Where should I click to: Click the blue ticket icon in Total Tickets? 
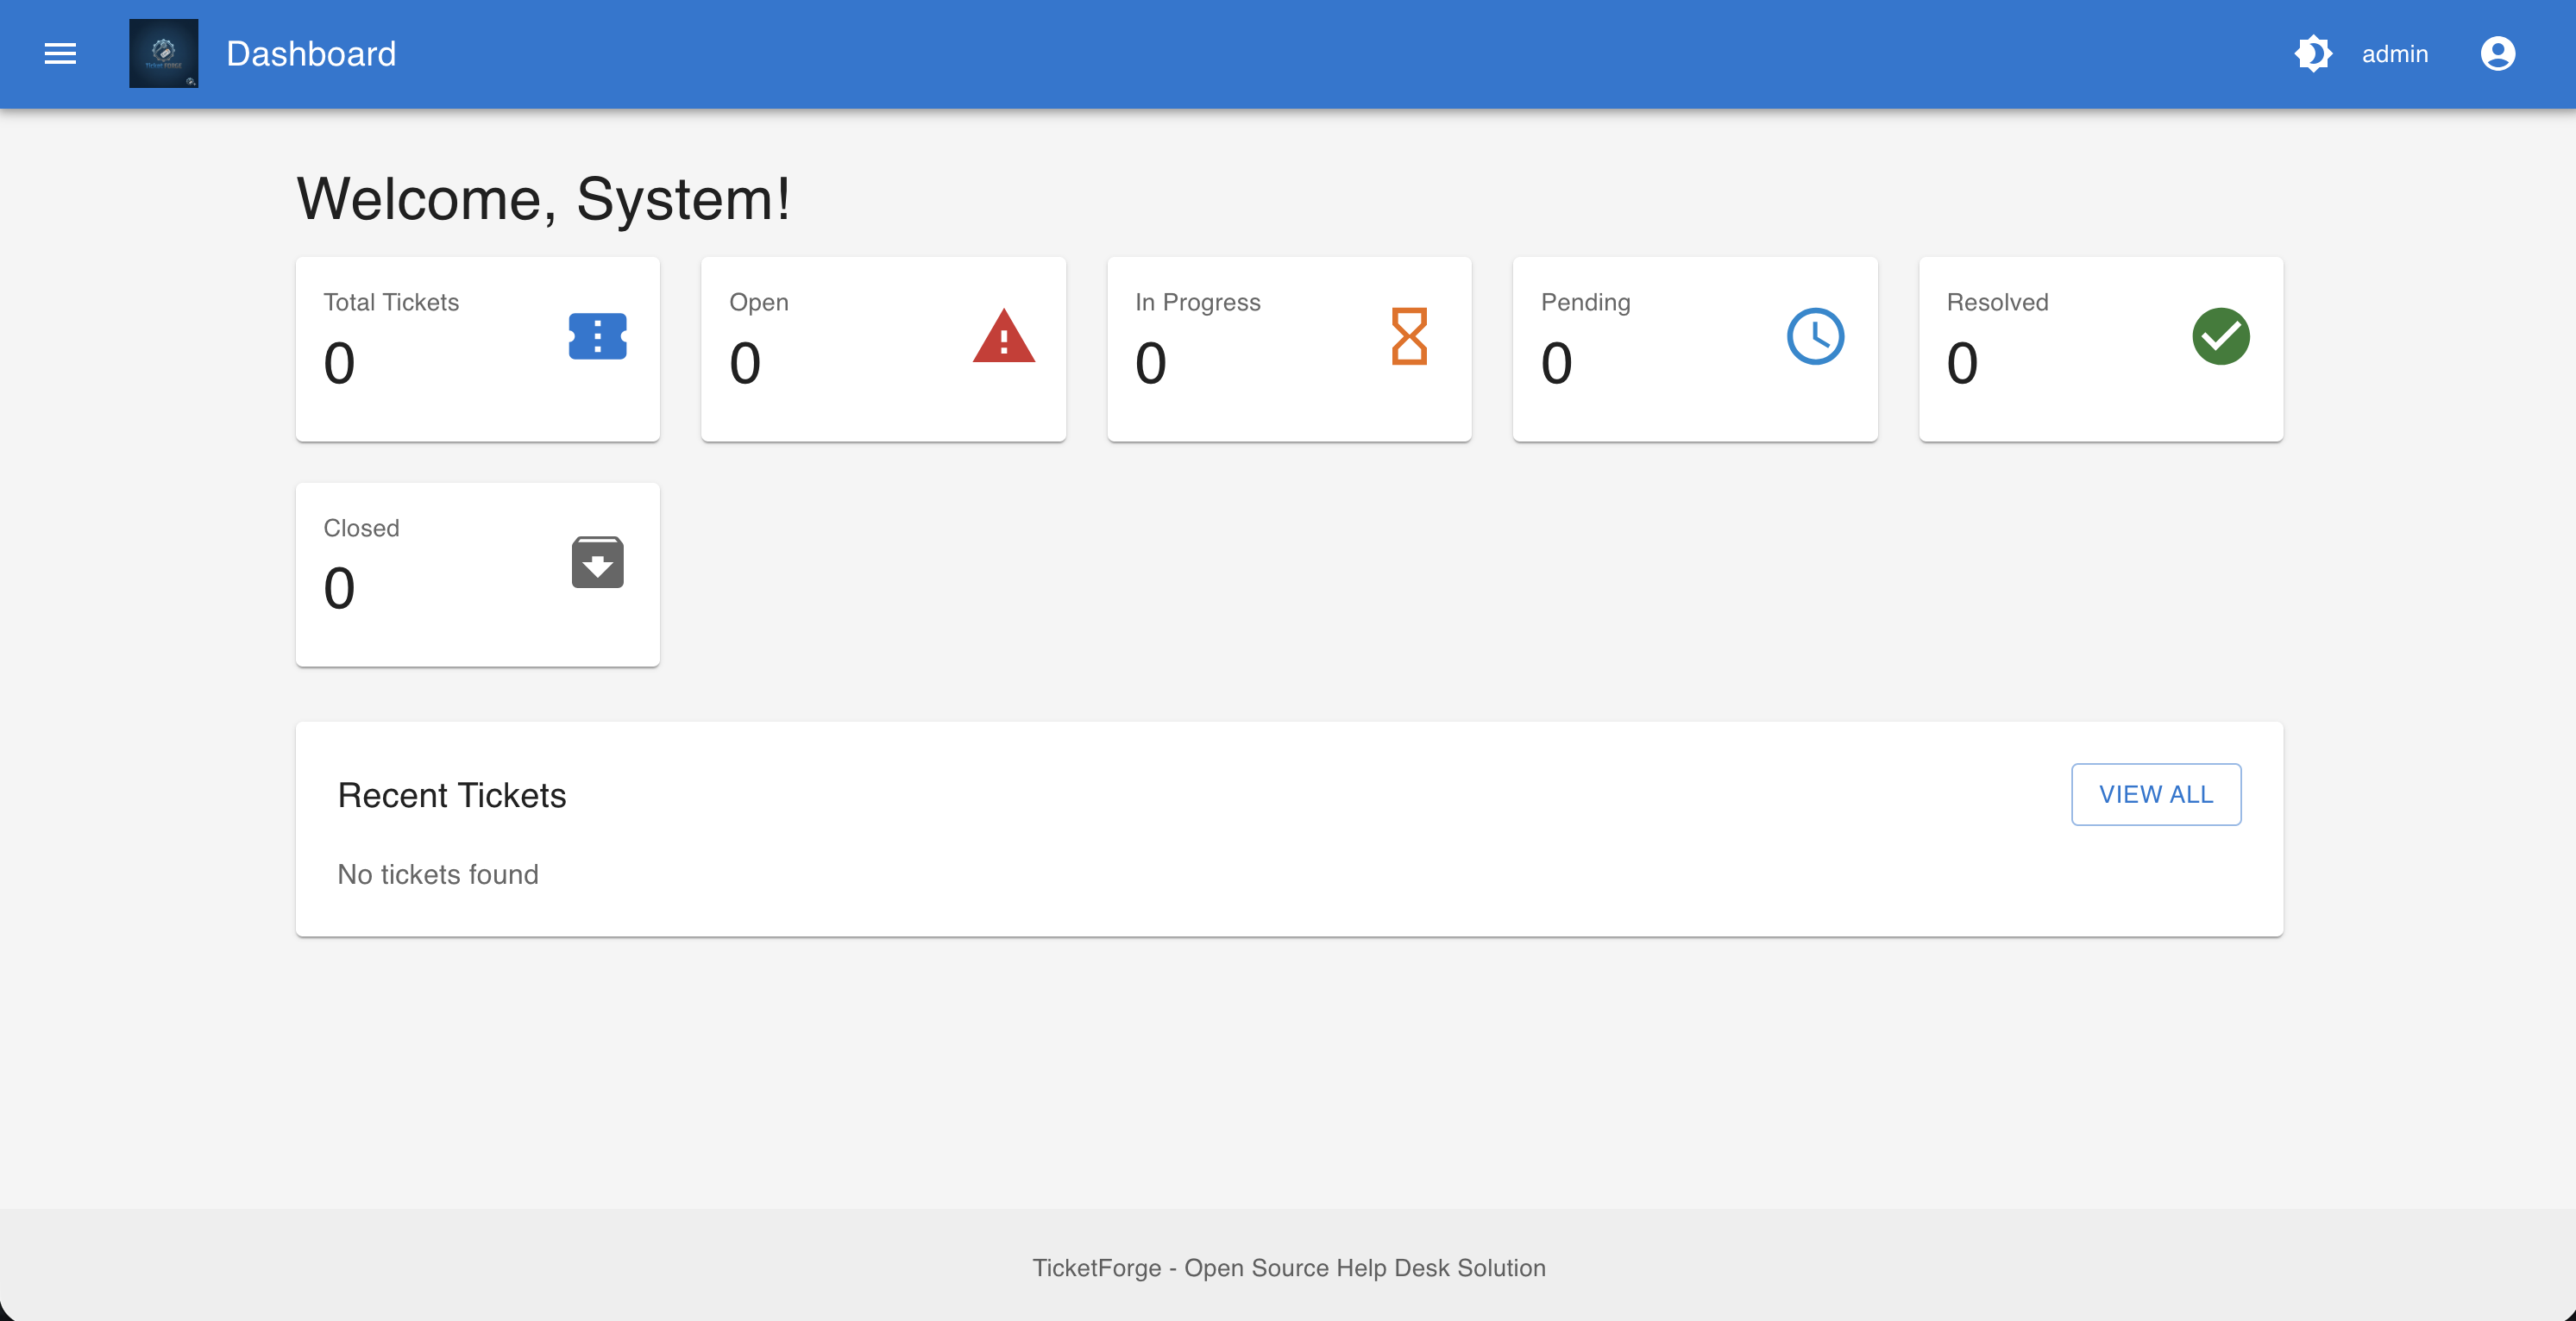pyautogui.click(x=597, y=337)
